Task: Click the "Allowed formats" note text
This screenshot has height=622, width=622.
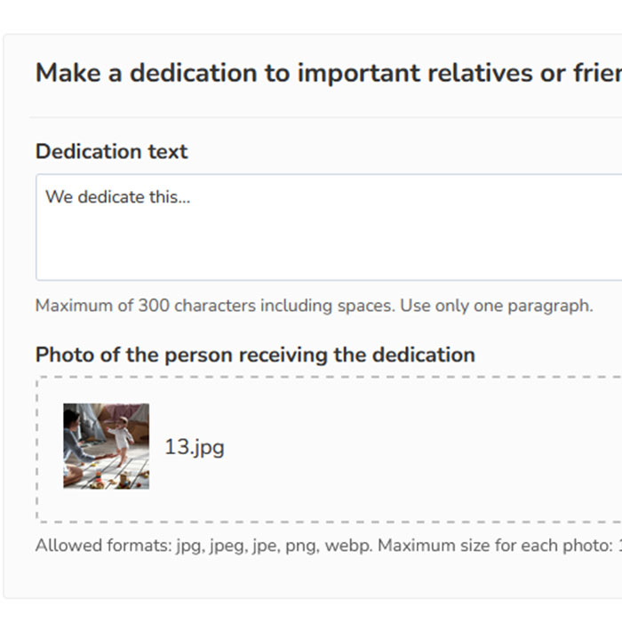Action: tap(329, 546)
